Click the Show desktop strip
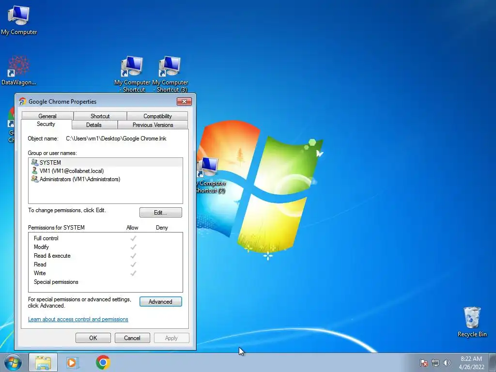This screenshot has height=372, width=496. pyautogui.click(x=493, y=362)
